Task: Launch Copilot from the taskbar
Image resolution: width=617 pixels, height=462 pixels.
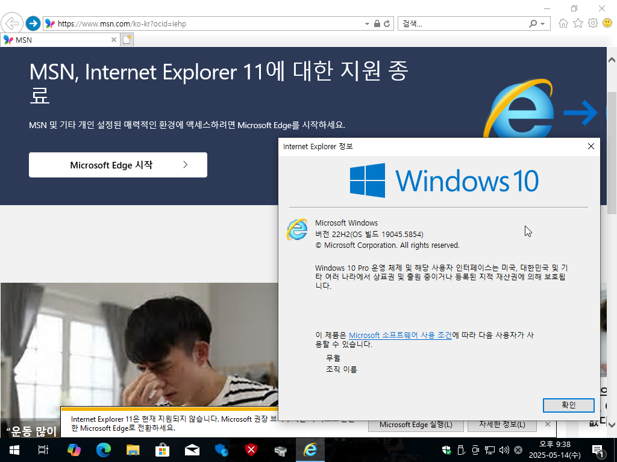Action: click(x=74, y=450)
